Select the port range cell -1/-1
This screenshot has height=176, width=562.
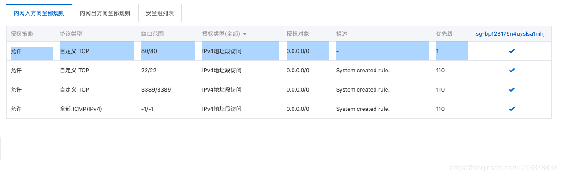[148, 109]
